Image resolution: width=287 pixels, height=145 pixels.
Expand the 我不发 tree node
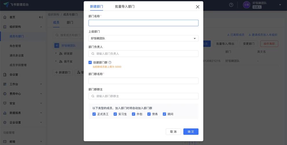pos(56,61)
